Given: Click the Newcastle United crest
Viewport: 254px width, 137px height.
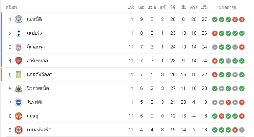Looking at the screenshot, I should [19, 89].
